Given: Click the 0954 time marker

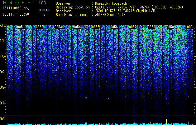Looking at the screenshot, I should click(x=77, y=27).
